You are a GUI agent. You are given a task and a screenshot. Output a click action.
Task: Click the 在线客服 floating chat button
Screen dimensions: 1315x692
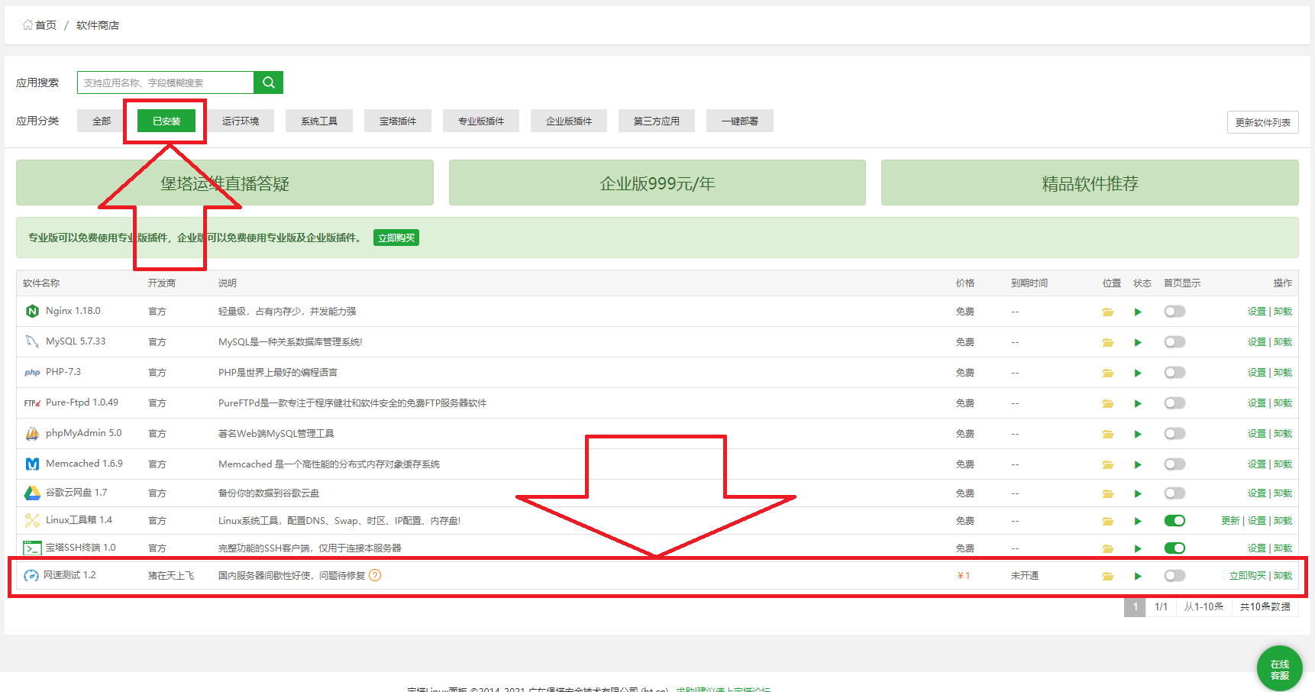click(1280, 669)
